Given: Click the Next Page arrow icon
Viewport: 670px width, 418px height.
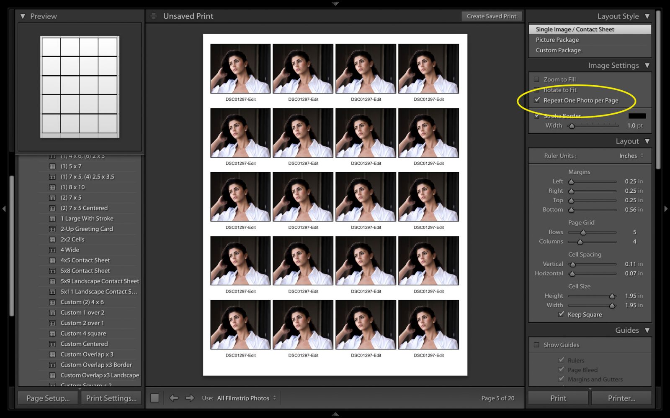Looking at the screenshot, I should pos(190,398).
